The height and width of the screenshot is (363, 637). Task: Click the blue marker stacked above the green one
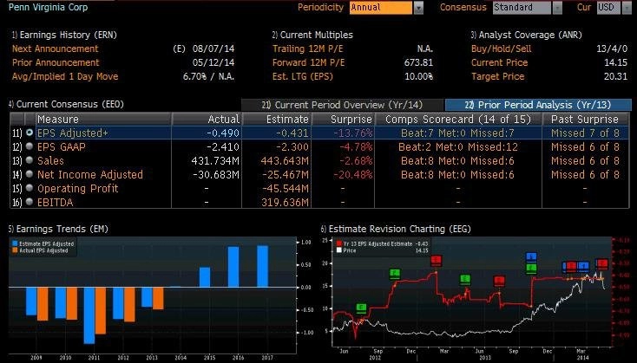pyautogui.click(x=531, y=256)
